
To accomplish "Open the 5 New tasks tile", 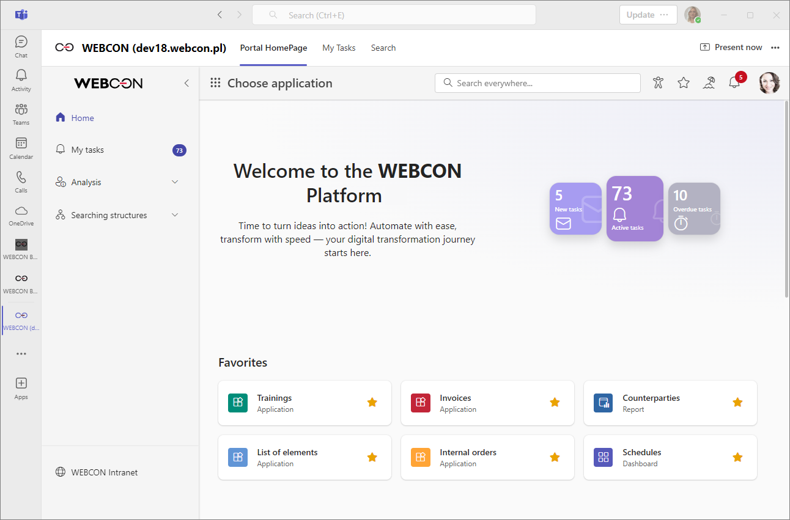I will pos(575,209).
